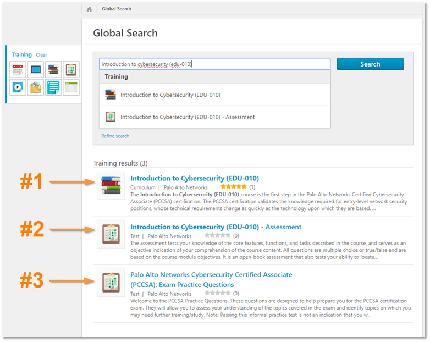Open the EDU-010 Assessment result title link
This screenshot has height=342, width=430.
(216, 227)
